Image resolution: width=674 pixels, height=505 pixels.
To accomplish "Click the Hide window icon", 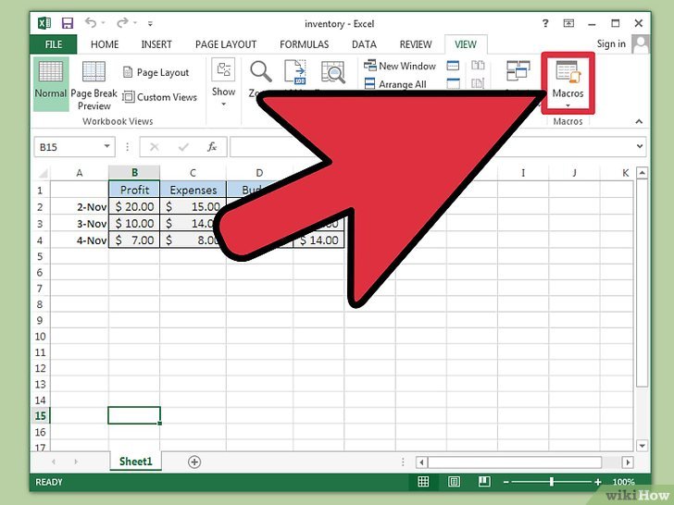I will [x=453, y=83].
